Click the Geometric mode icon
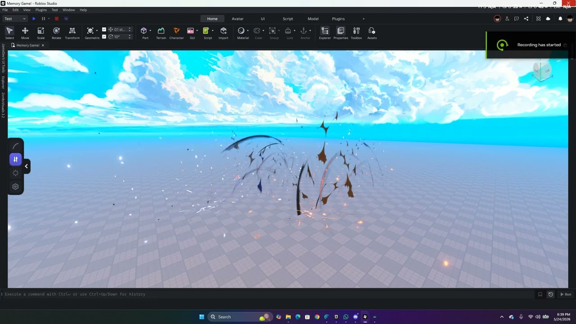The image size is (576, 324). pos(90,31)
